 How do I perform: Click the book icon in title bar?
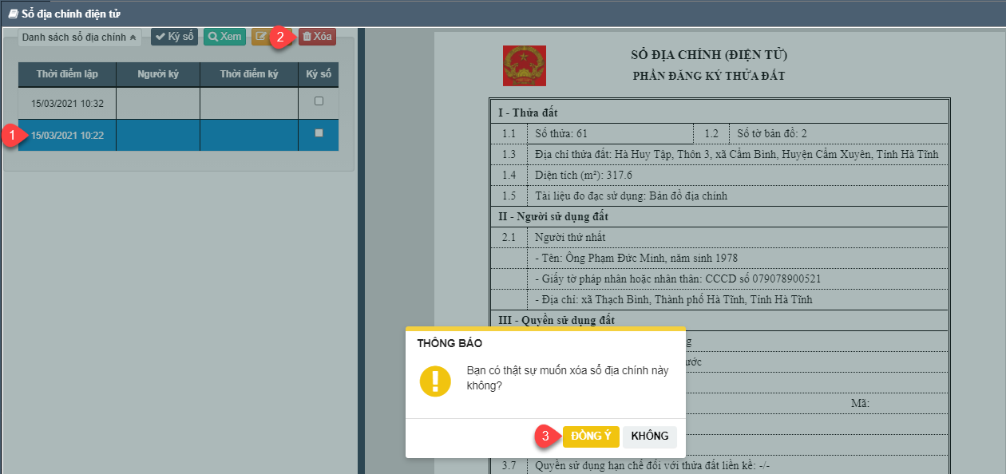pyautogui.click(x=13, y=14)
